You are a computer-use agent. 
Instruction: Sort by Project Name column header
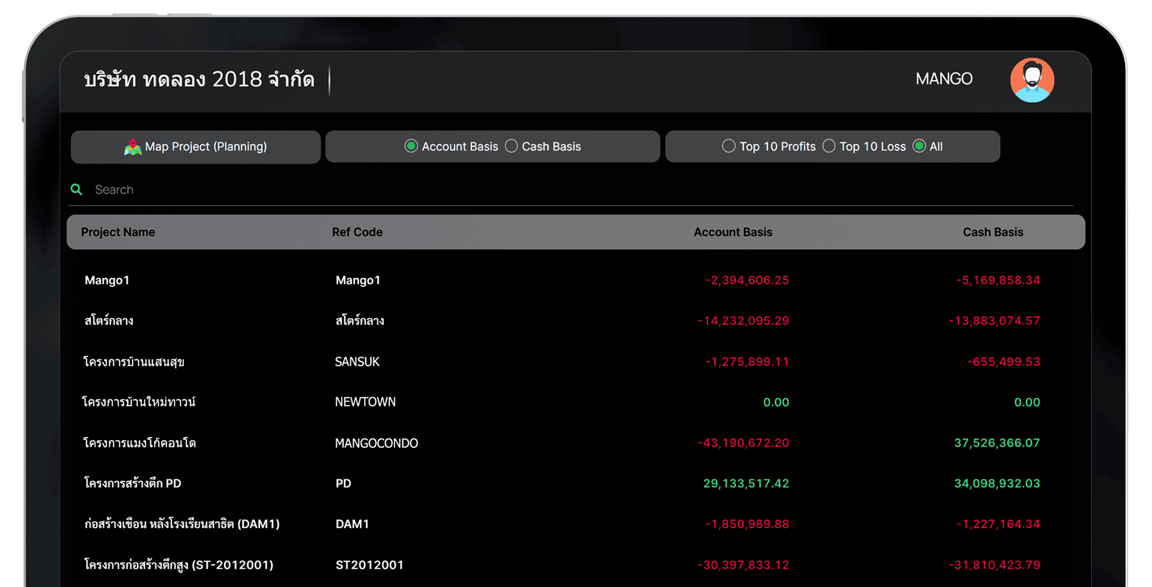pyautogui.click(x=118, y=232)
